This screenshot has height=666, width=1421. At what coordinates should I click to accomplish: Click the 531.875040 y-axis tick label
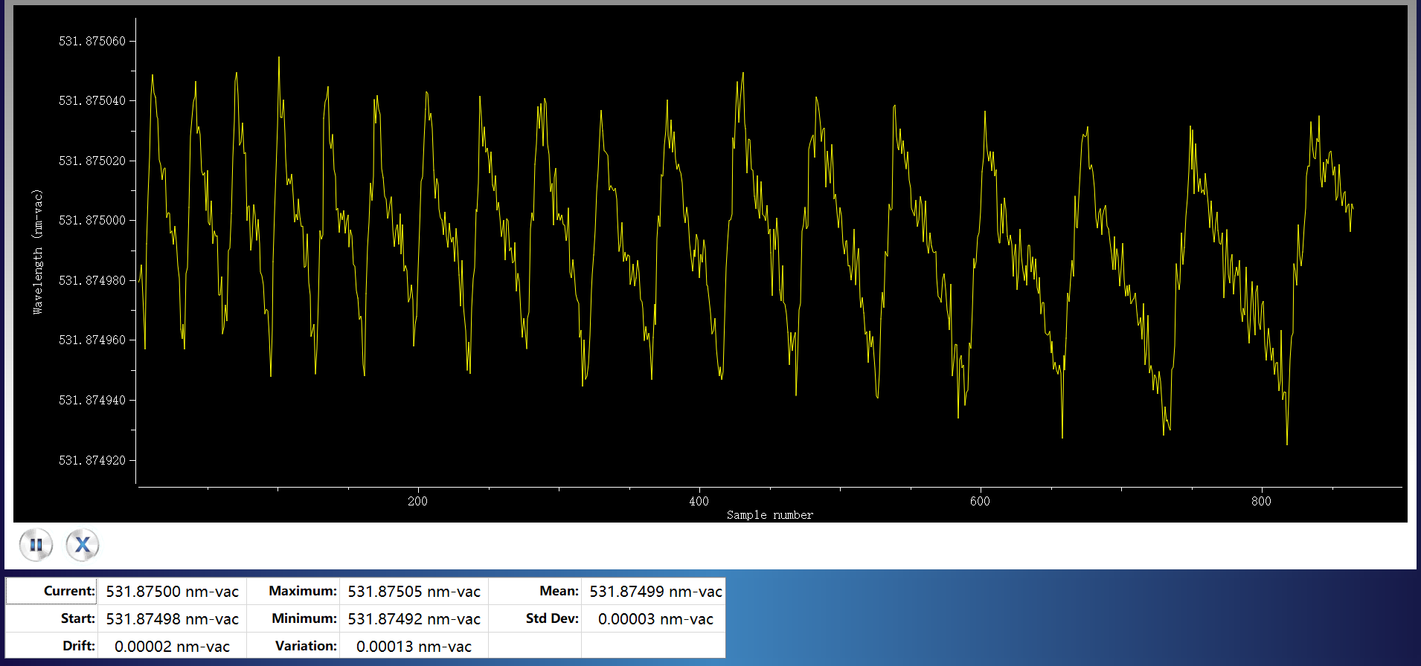pos(92,100)
